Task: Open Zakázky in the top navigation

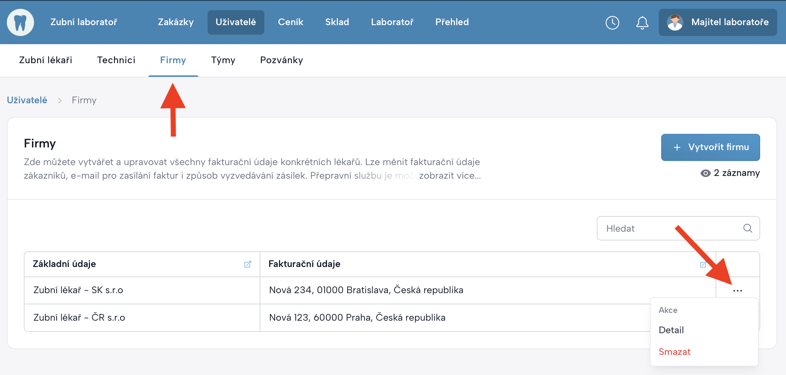Action: pos(176,22)
